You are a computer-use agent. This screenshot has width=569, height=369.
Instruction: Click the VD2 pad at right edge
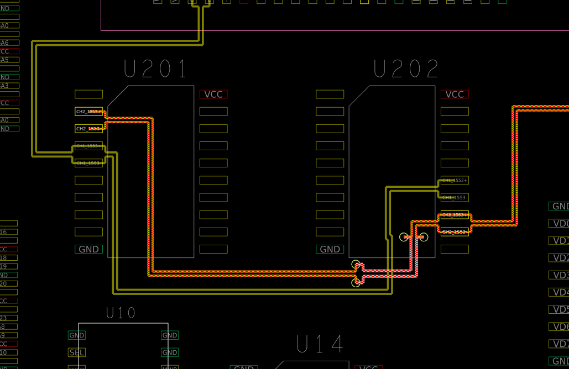559,258
